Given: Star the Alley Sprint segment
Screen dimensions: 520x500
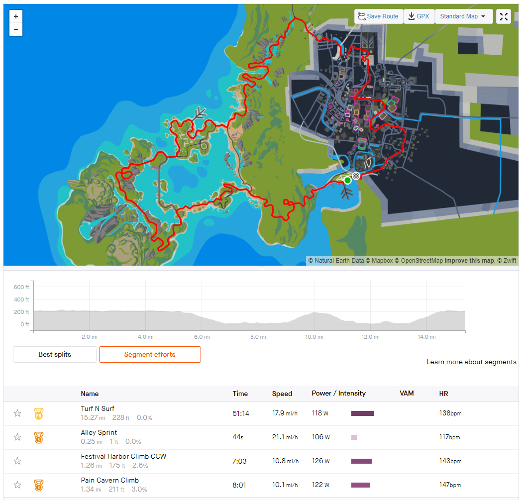Looking at the screenshot, I should (17, 437).
